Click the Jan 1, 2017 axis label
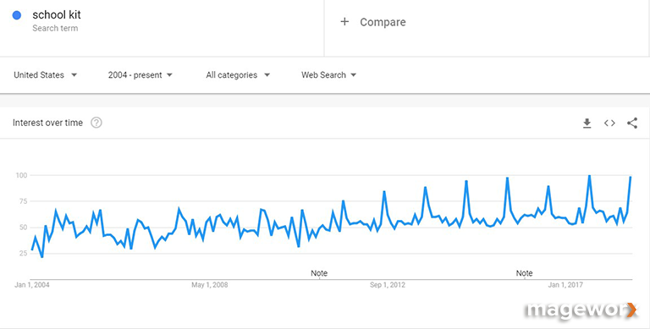650x329 pixels. pyautogui.click(x=565, y=285)
